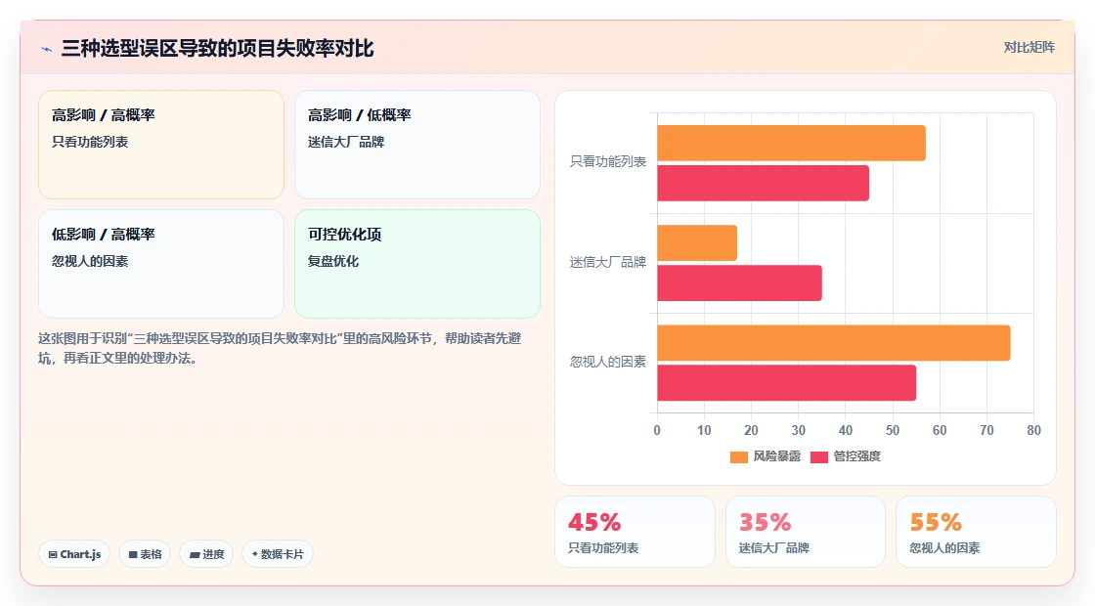Open the 55% 忽视人的因素 stat card
The image size is (1095, 606).
click(976, 532)
